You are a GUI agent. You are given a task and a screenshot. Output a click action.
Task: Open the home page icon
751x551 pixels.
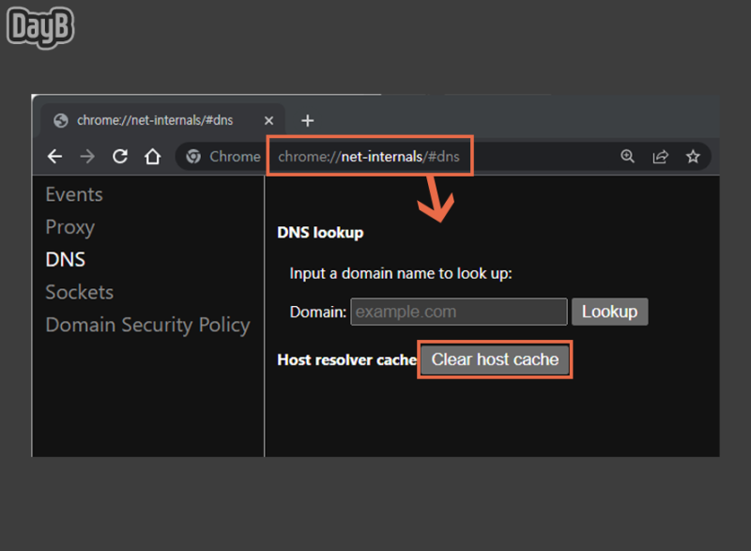(x=153, y=156)
